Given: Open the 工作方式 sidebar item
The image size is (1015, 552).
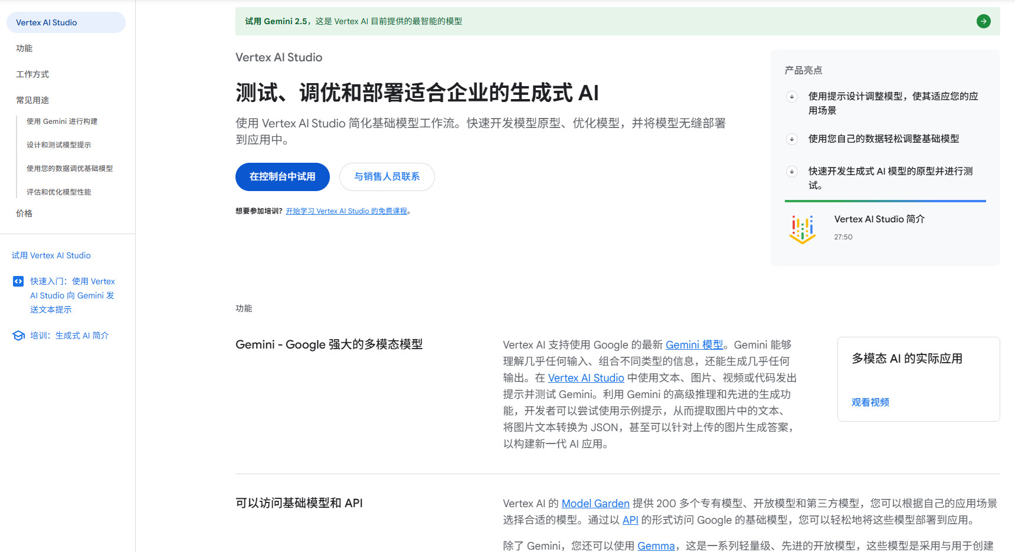Looking at the screenshot, I should pos(32,74).
